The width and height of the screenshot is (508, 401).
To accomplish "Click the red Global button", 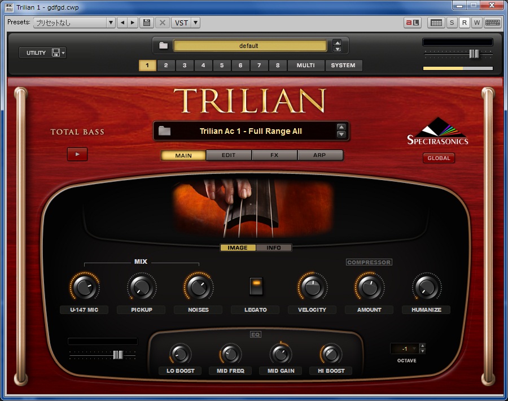I will (x=439, y=158).
